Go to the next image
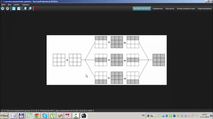Image resolution: width=213 pixels, height=119 pixels. coord(7,8)
